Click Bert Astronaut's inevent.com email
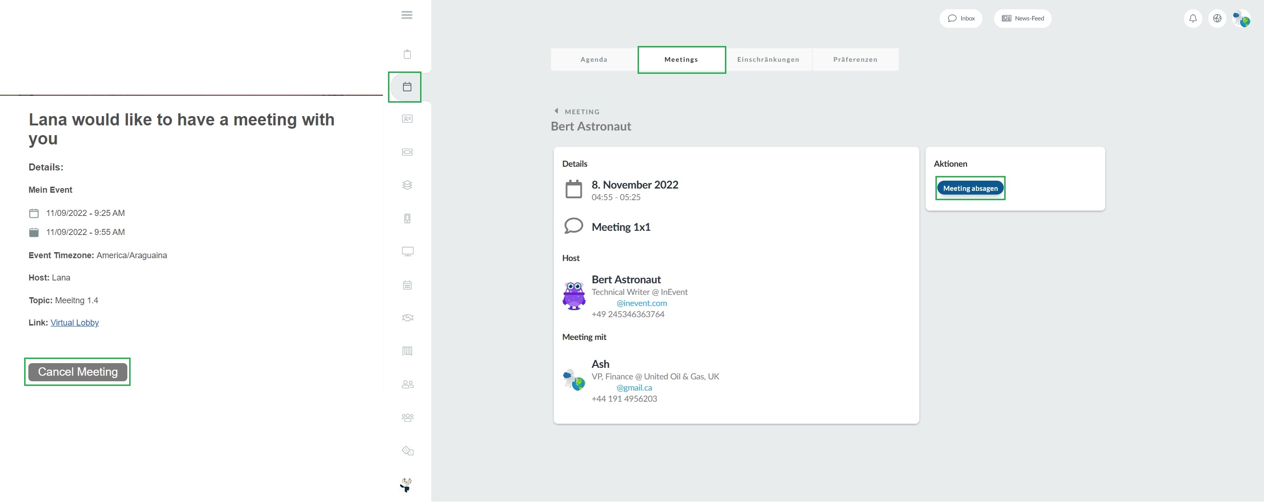 click(x=641, y=303)
